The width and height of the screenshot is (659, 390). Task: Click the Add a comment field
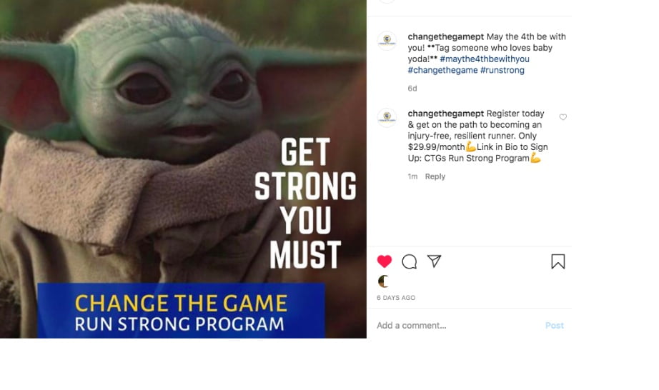458,325
